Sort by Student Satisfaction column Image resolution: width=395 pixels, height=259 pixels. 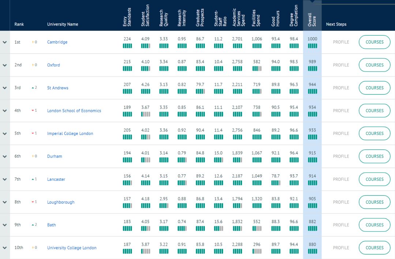point(145,15)
